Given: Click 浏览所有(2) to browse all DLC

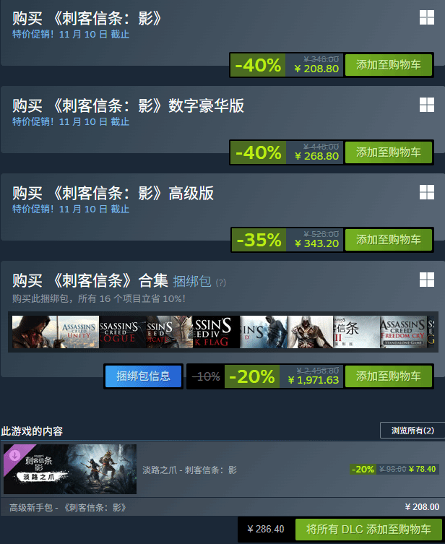Looking at the screenshot, I should [412, 431].
